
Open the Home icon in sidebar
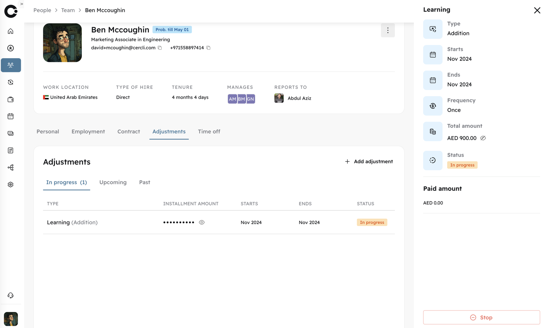click(10, 31)
